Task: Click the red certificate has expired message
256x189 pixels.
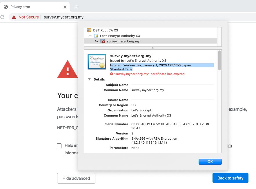Action: coord(149,74)
